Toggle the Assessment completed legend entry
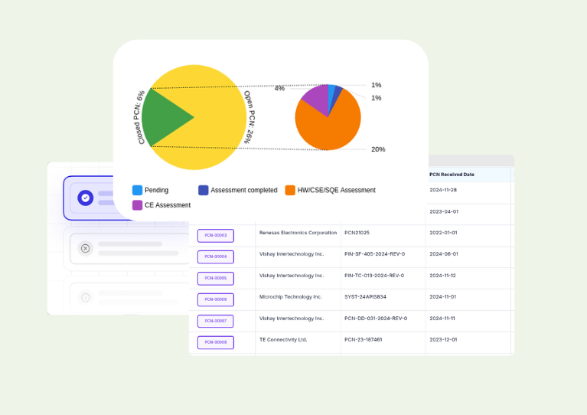 (x=238, y=190)
